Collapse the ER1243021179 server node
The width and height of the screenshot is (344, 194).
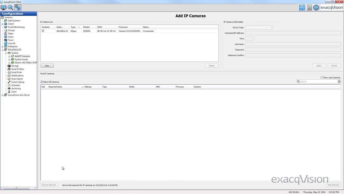tap(2, 50)
